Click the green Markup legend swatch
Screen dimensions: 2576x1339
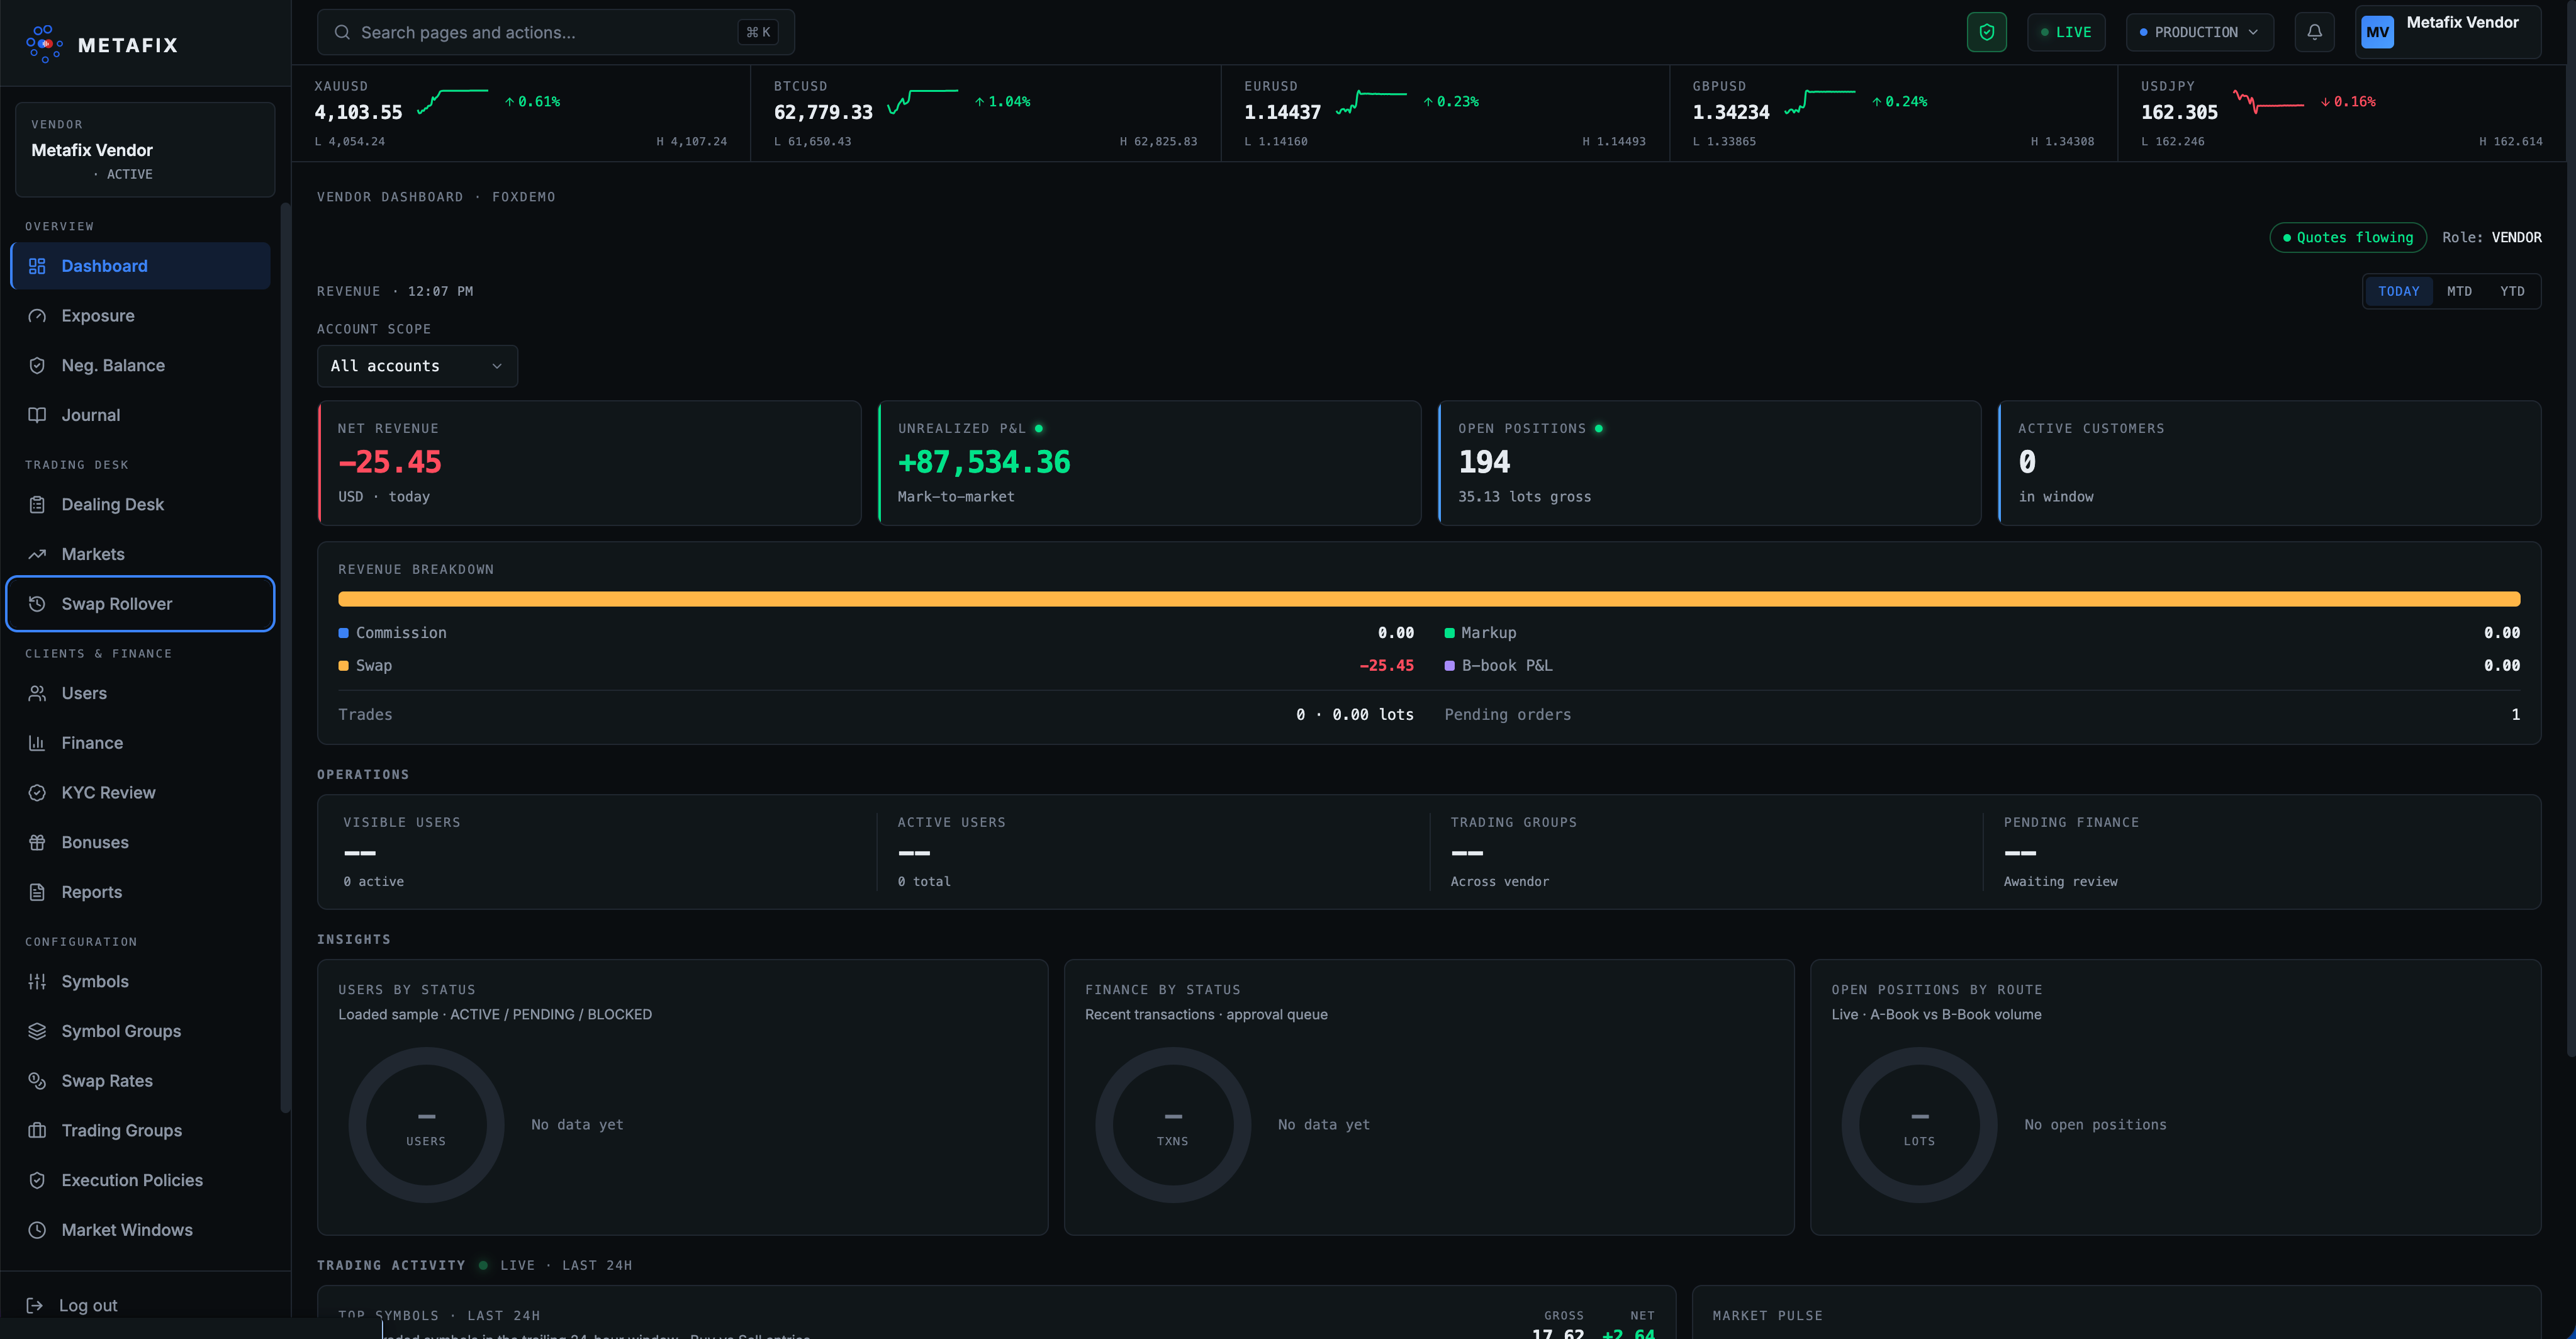1449,633
